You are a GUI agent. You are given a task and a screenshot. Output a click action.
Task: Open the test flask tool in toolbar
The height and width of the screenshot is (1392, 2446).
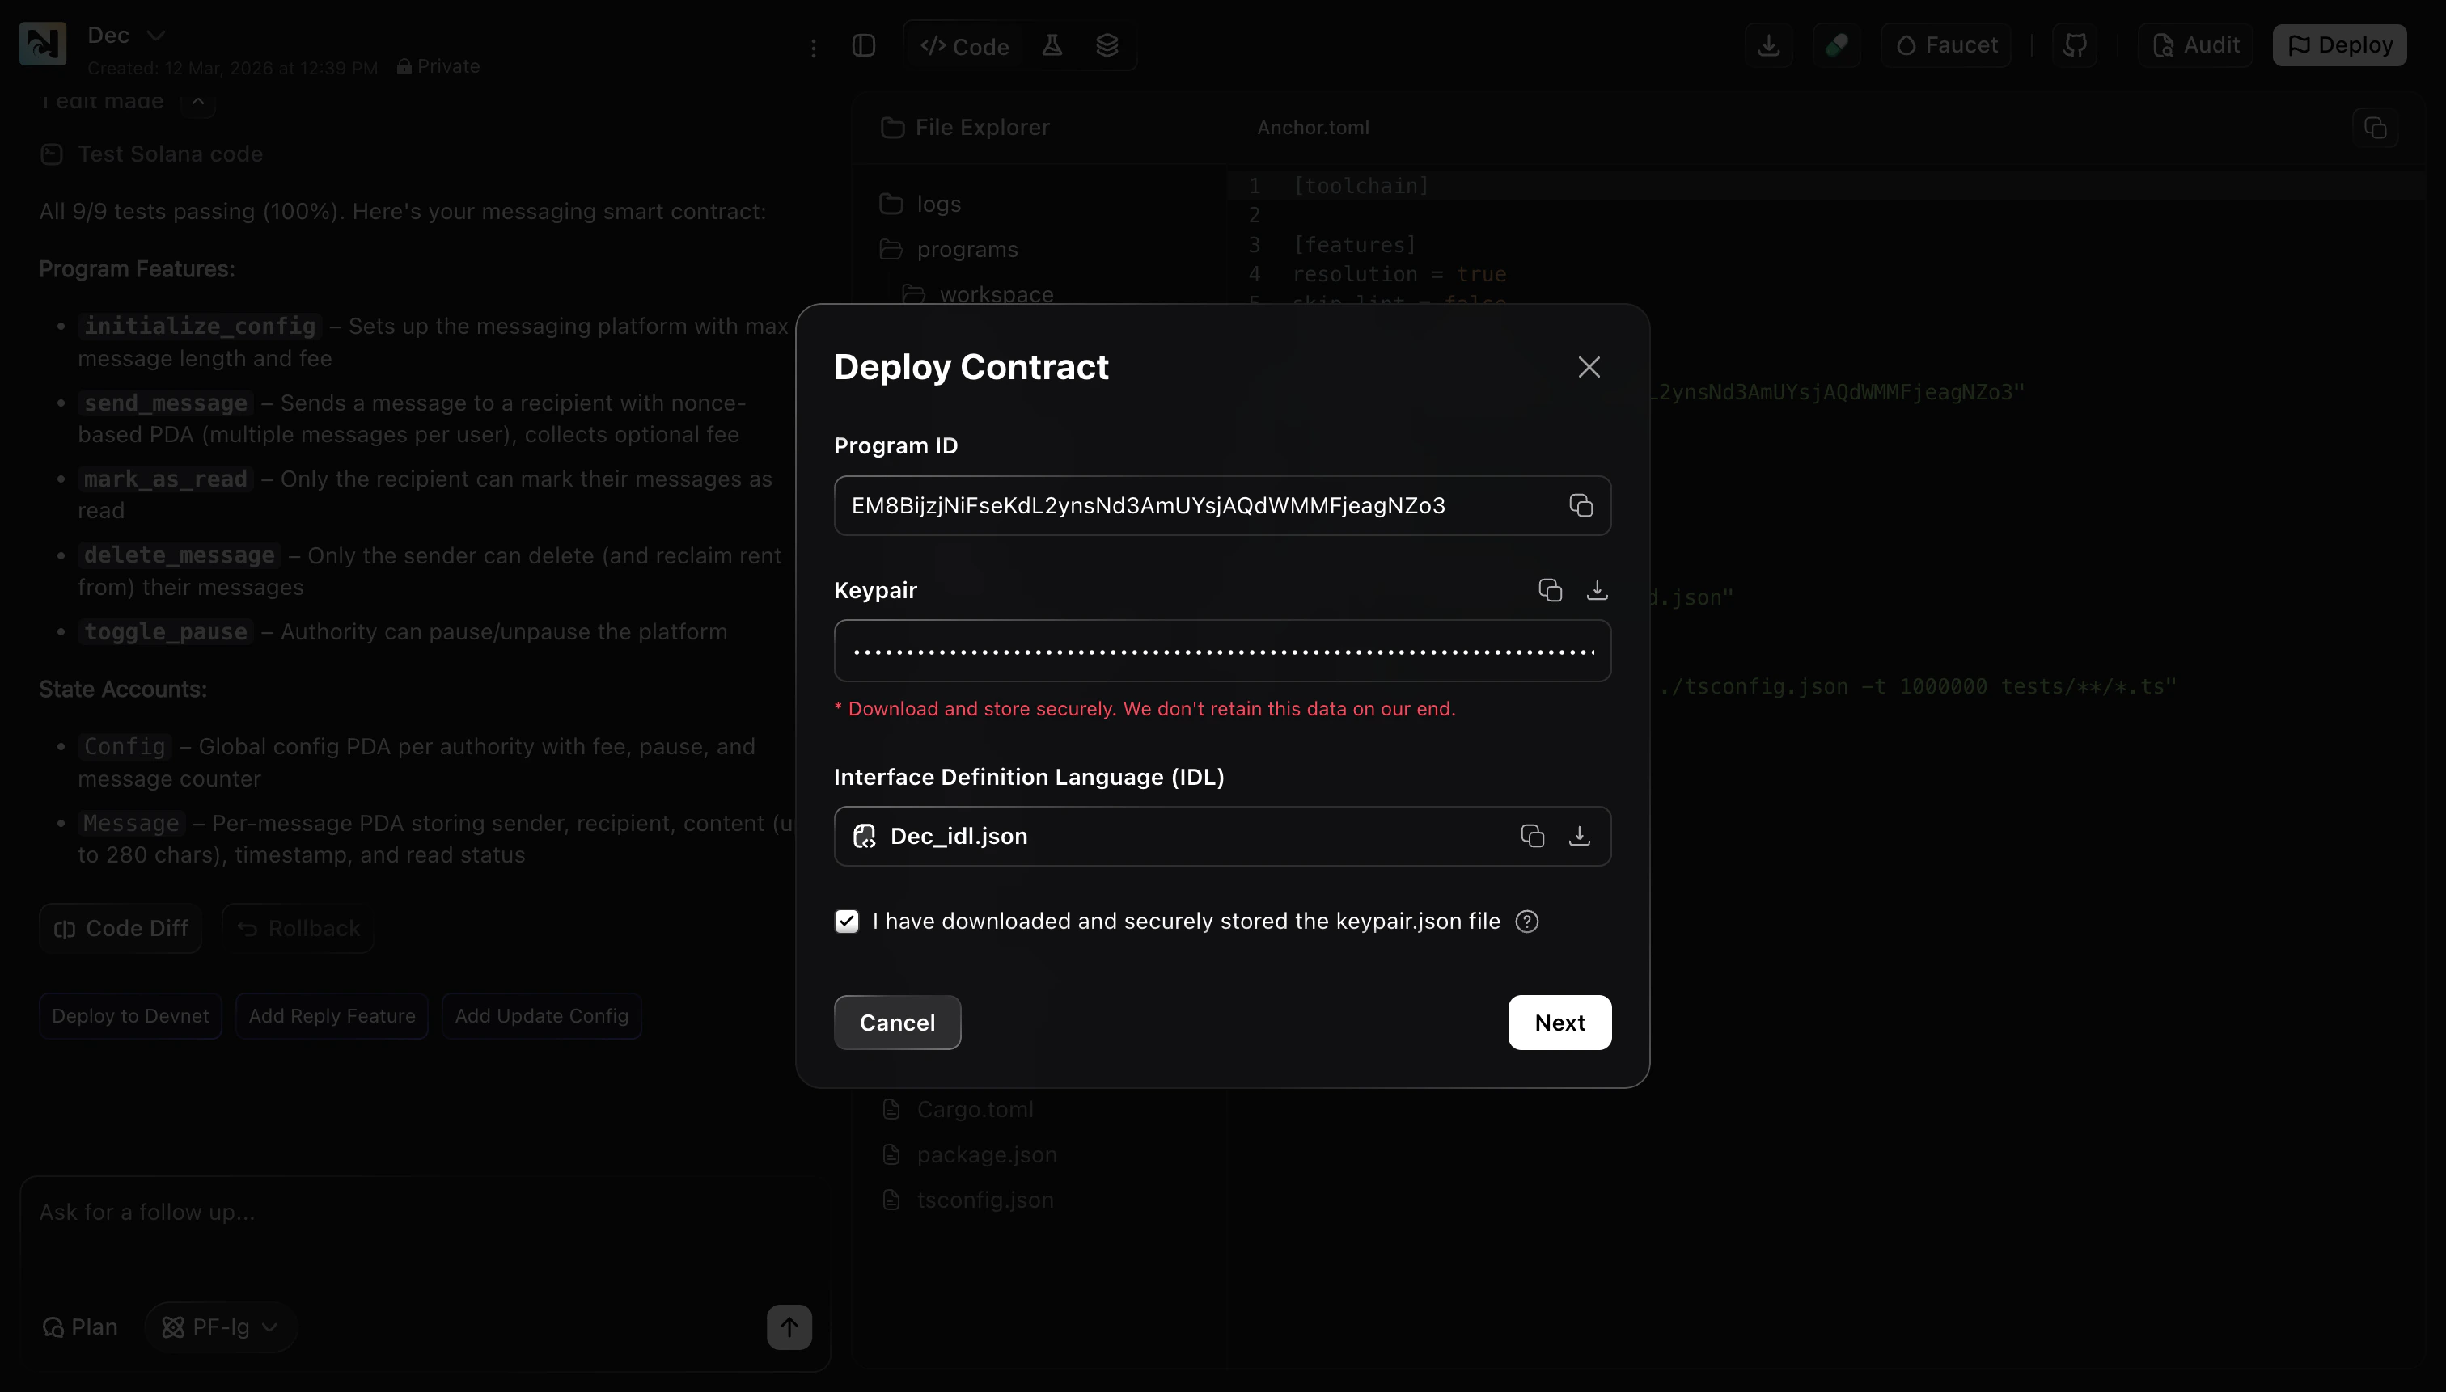[1052, 45]
